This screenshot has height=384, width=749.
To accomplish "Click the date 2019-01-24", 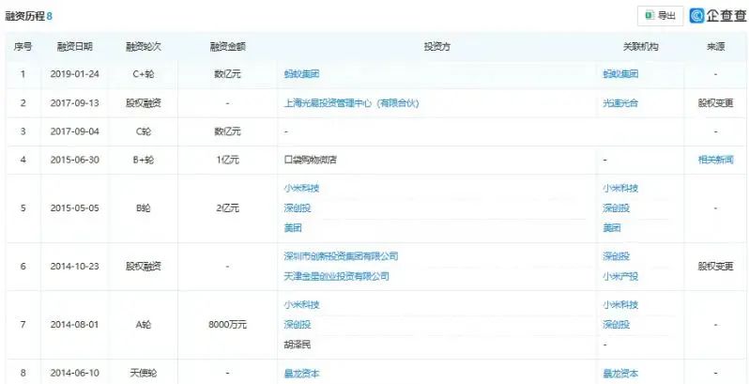I will [75, 74].
